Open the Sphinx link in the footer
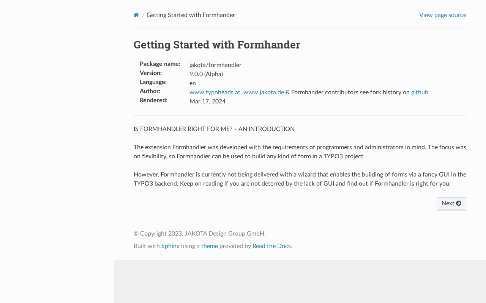 (x=170, y=246)
